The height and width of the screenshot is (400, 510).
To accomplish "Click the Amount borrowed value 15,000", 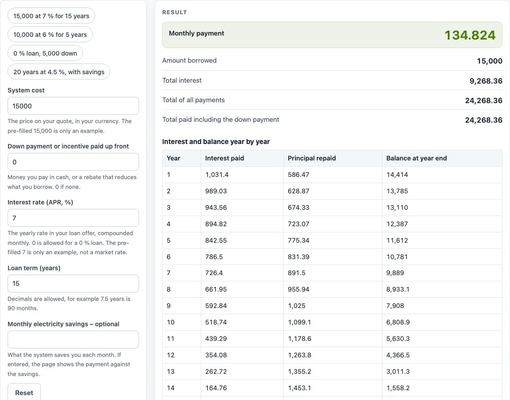I will (490, 61).
